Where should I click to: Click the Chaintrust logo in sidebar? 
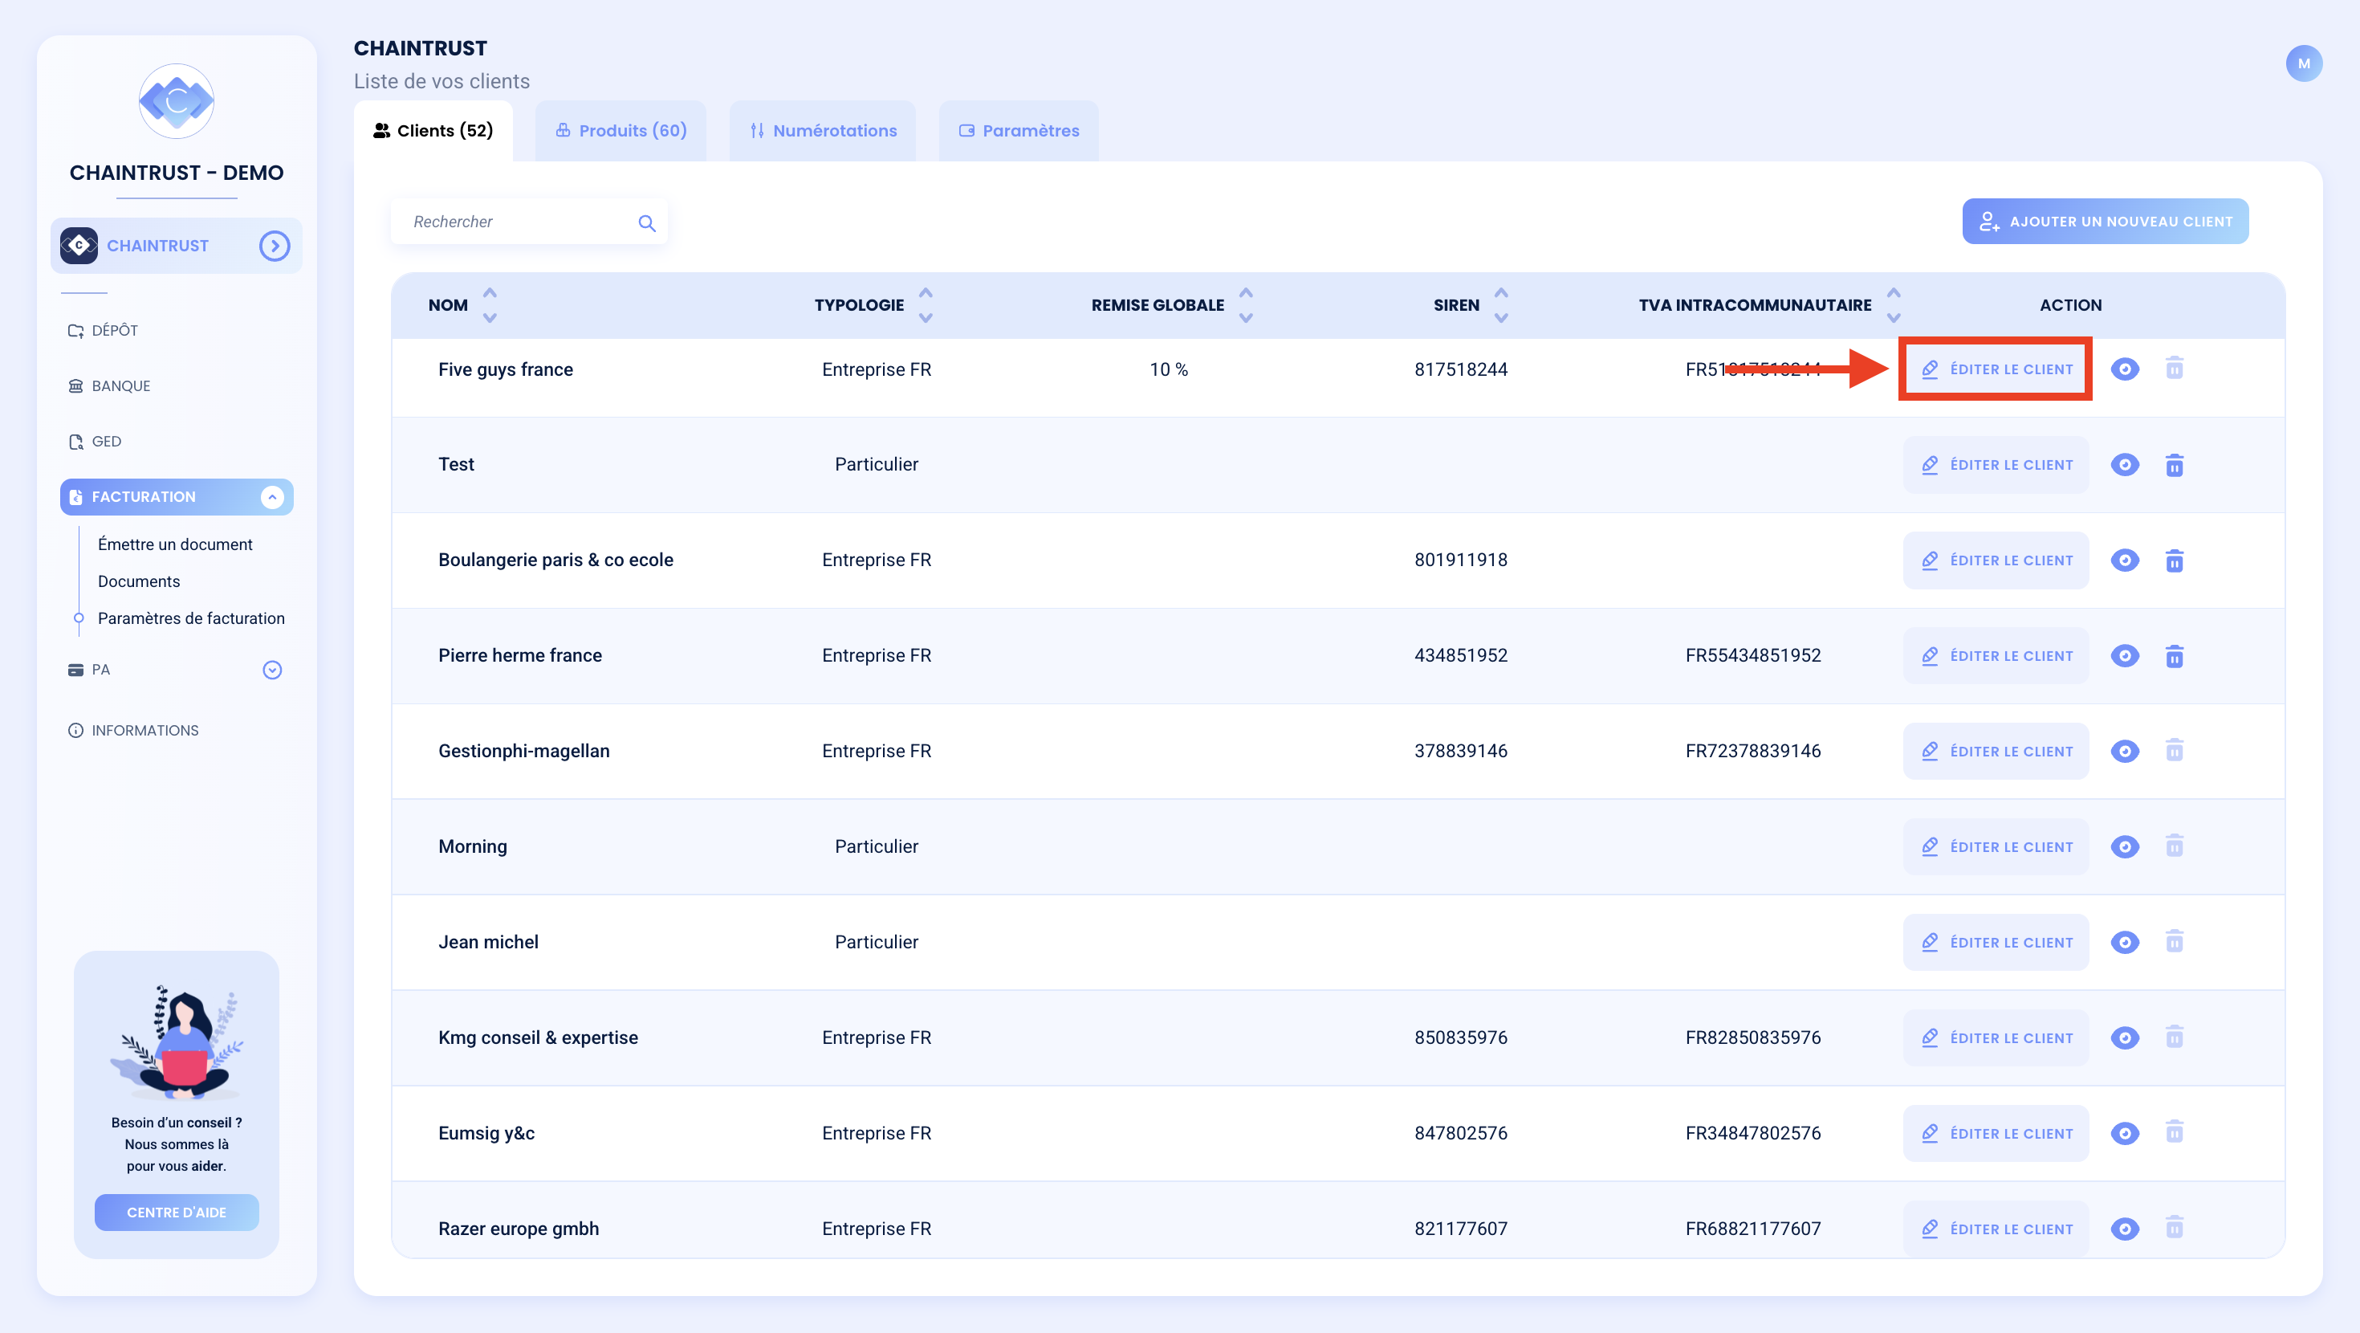click(x=176, y=101)
